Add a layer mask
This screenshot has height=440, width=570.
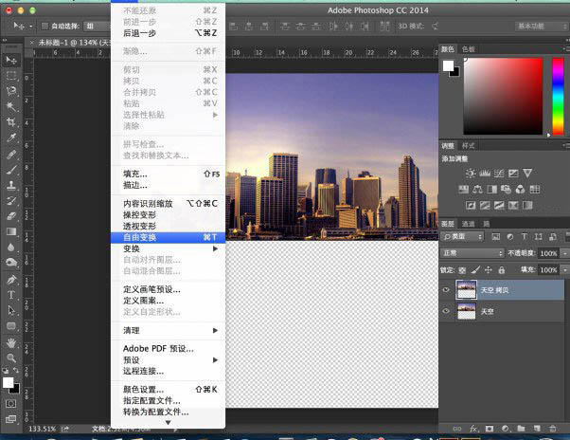(x=490, y=429)
